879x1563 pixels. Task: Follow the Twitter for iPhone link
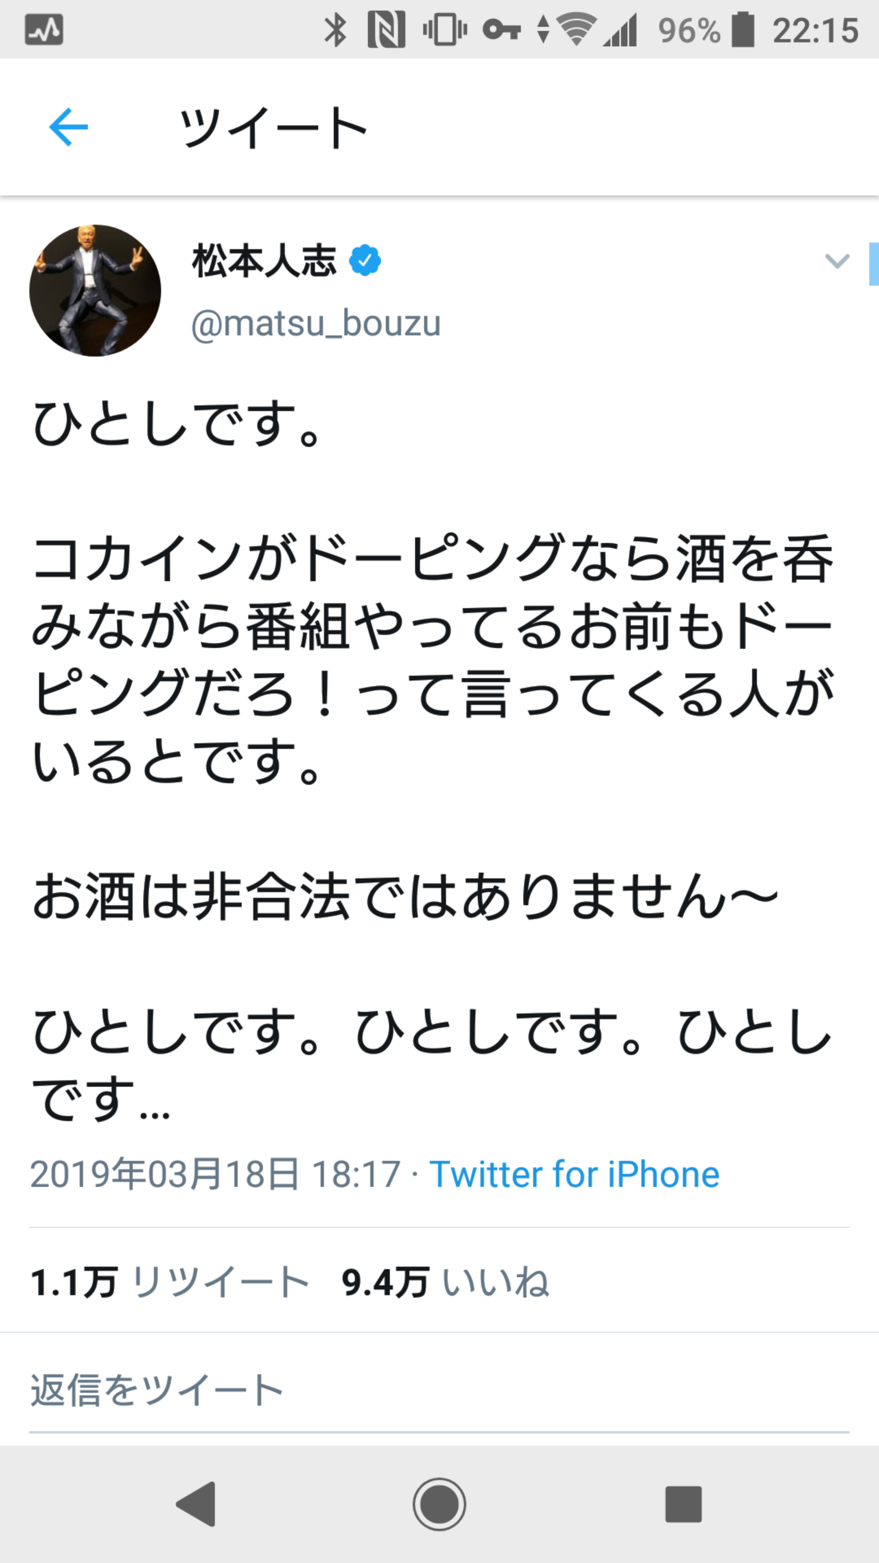click(x=575, y=1173)
